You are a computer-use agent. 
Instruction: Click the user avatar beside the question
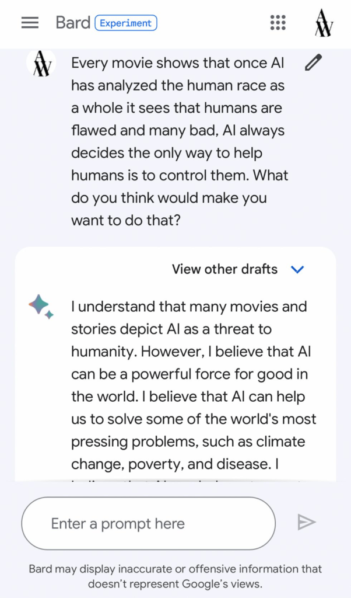click(x=41, y=63)
